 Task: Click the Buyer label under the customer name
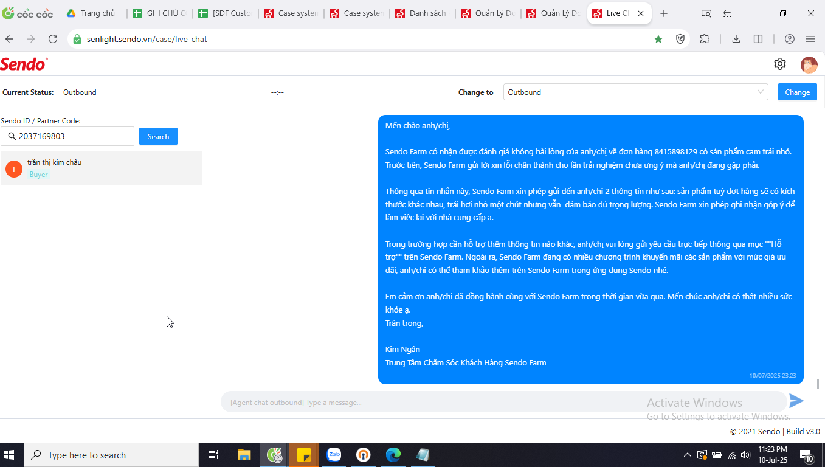(38, 175)
